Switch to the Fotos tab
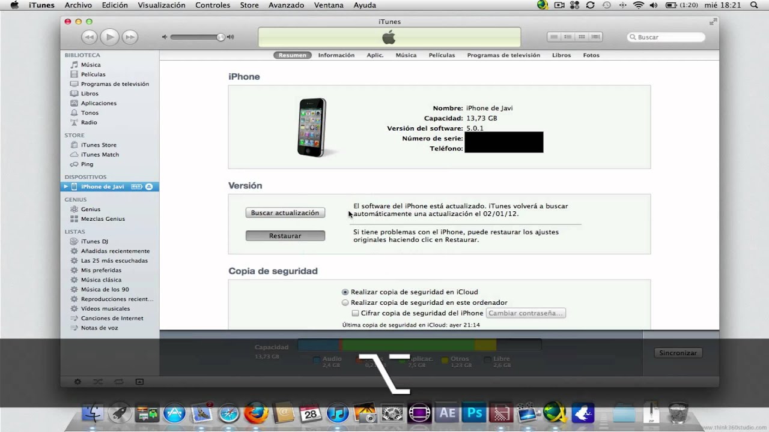The image size is (769, 432). point(591,55)
